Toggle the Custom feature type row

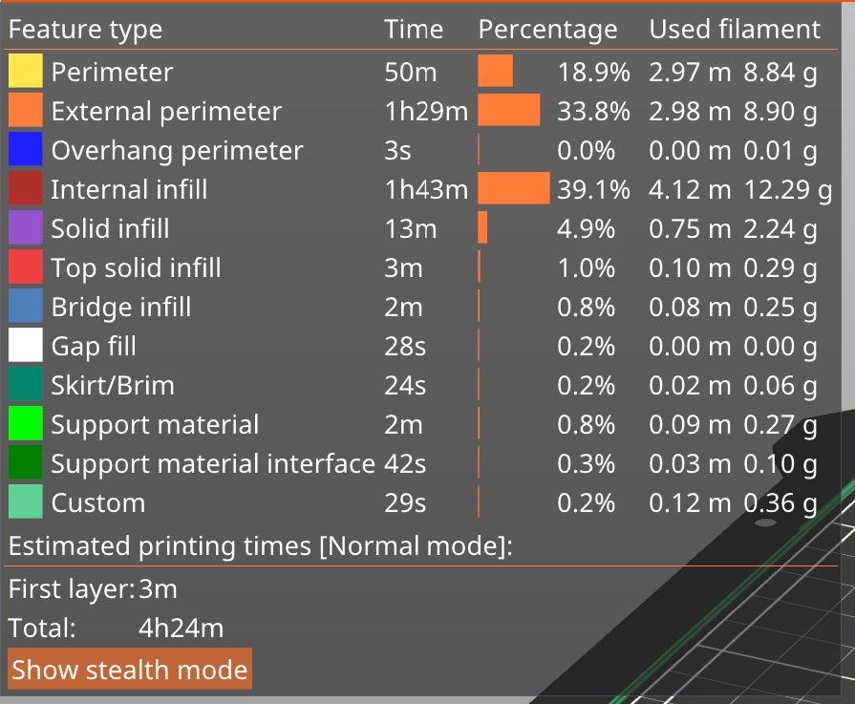420,501
